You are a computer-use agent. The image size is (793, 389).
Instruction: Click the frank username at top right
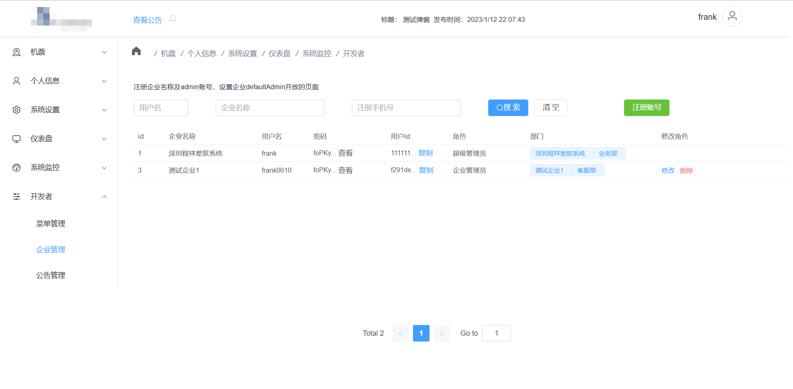(x=707, y=17)
